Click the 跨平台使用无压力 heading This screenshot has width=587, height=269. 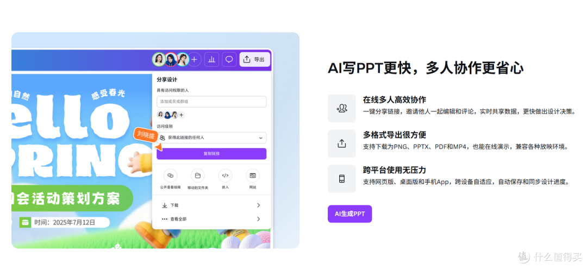[x=394, y=170]
